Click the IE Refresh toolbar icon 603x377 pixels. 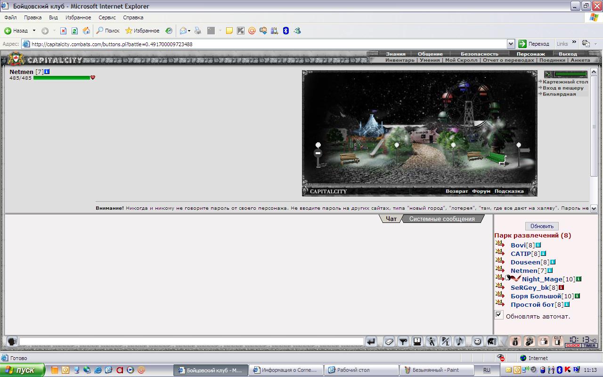click(x=74, y=31)
